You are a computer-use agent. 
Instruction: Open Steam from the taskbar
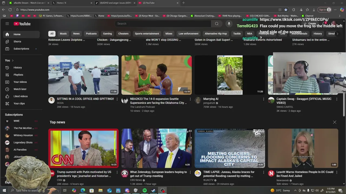coord(153,190)
